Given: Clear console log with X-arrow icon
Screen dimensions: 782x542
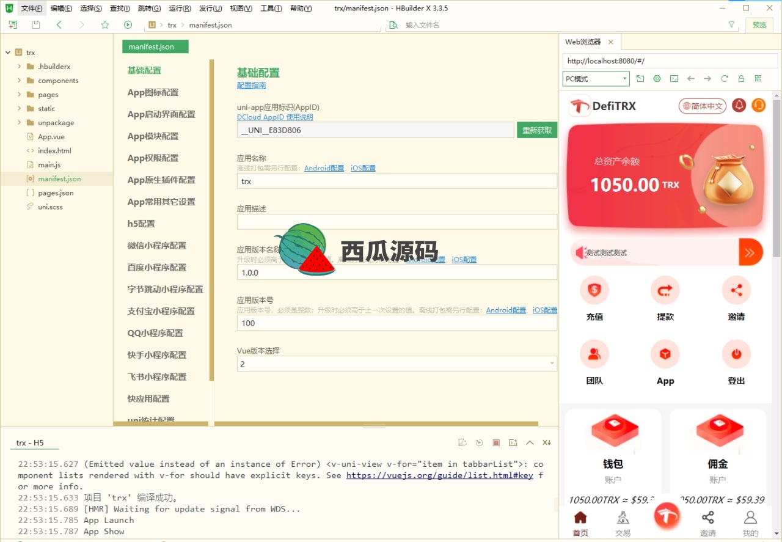Looking at the screenshot, I should click(x=547, y=442).
